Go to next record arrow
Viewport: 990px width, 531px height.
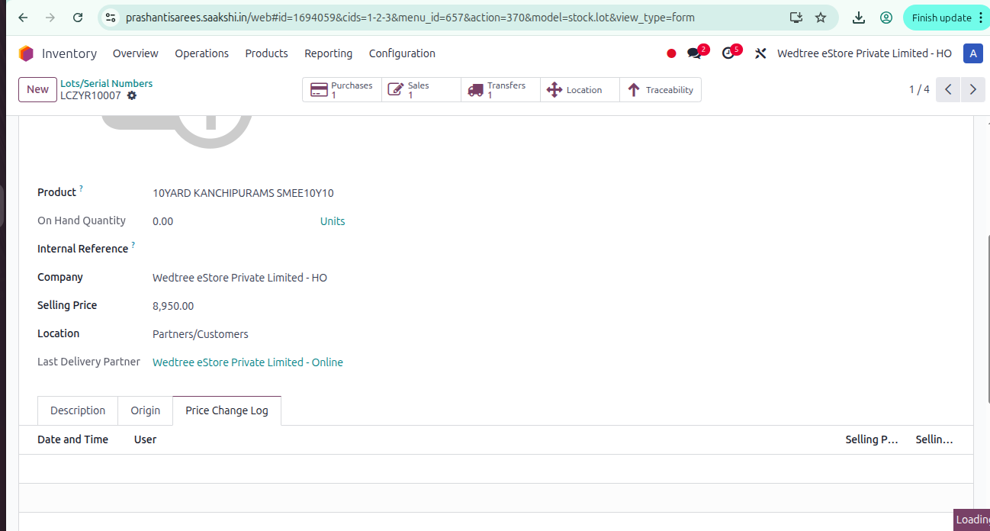tap(972, 89)
